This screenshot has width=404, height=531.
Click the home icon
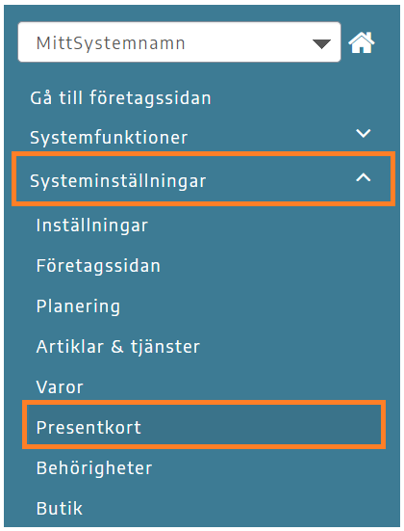(362, 42)
